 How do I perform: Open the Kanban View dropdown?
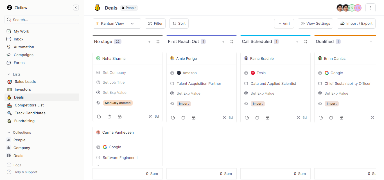pyautogui.click(x=116, y=23)
